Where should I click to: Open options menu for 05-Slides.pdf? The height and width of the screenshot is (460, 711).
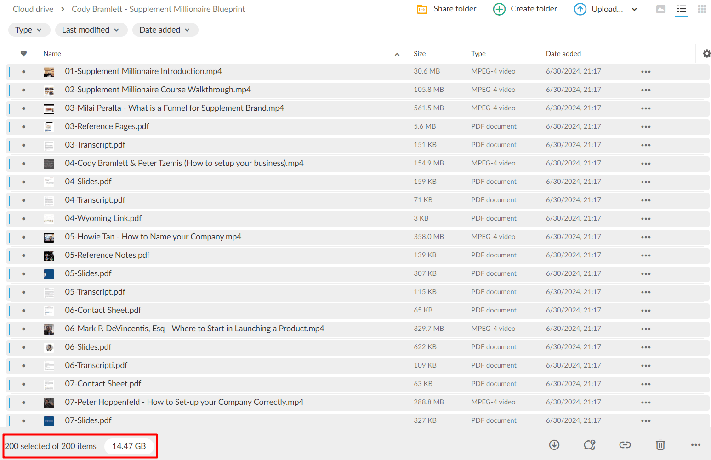pos(646,274)
